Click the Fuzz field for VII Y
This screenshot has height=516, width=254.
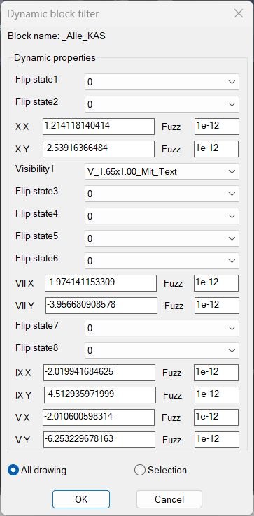[217, 306]
